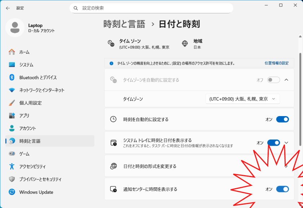The height and width of the screenshot is (208, 303).
Task: Go to Bluetooth とデバイス page
Action: [50, 78]
